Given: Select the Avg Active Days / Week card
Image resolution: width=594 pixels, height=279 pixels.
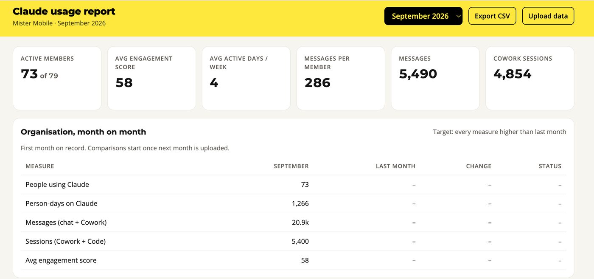Looking at the screenshot, I should click(246, 78).
